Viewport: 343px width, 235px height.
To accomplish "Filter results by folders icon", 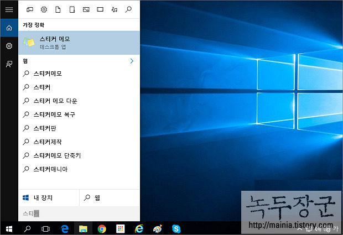I will pyautogui.click(x=72, y=9).
